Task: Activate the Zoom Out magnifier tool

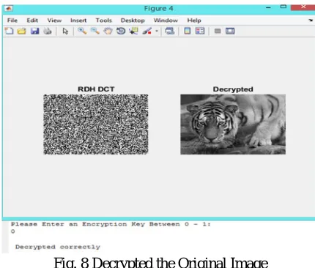Action: [x=95, y=31]
